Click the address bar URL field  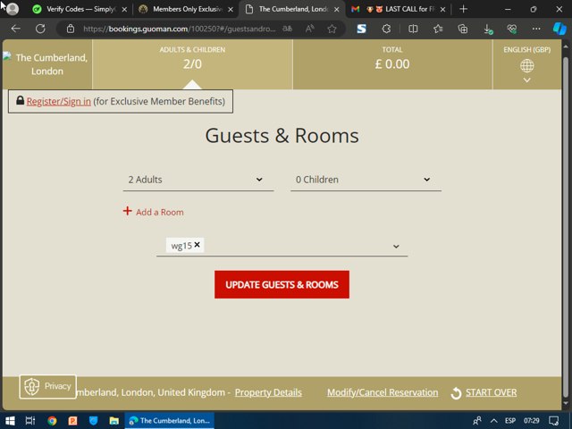coord(179,29)
